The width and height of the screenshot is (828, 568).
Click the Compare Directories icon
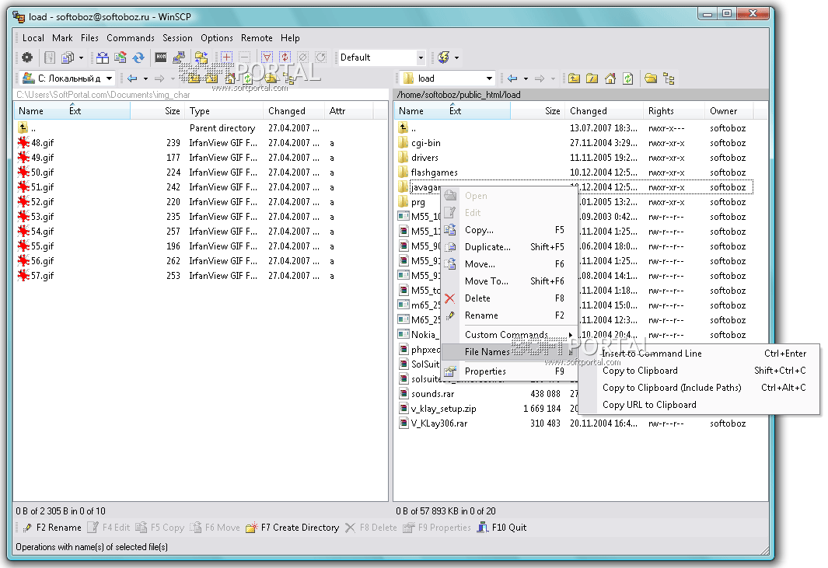pos(103,57)
